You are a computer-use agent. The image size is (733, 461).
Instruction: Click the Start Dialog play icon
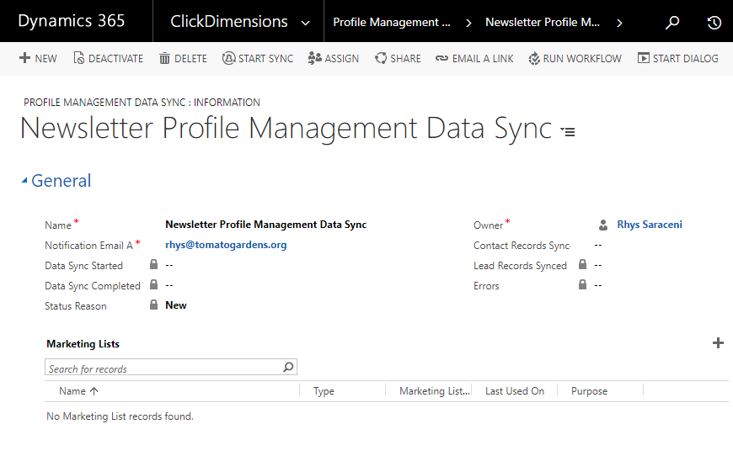point(643,58)
